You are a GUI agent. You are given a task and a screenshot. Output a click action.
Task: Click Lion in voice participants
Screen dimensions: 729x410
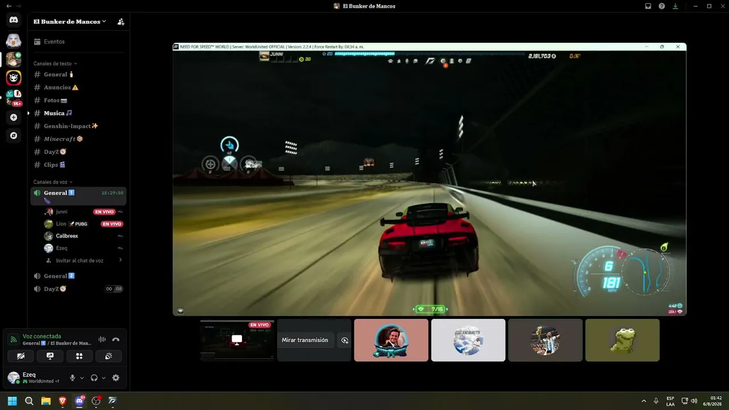tap(84, 224)
